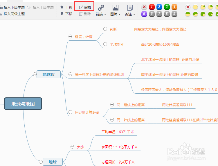The width and height of the screenshot is (218, 166).
Task: Select topic 同一经线上的距离
Action: [131, 105]
